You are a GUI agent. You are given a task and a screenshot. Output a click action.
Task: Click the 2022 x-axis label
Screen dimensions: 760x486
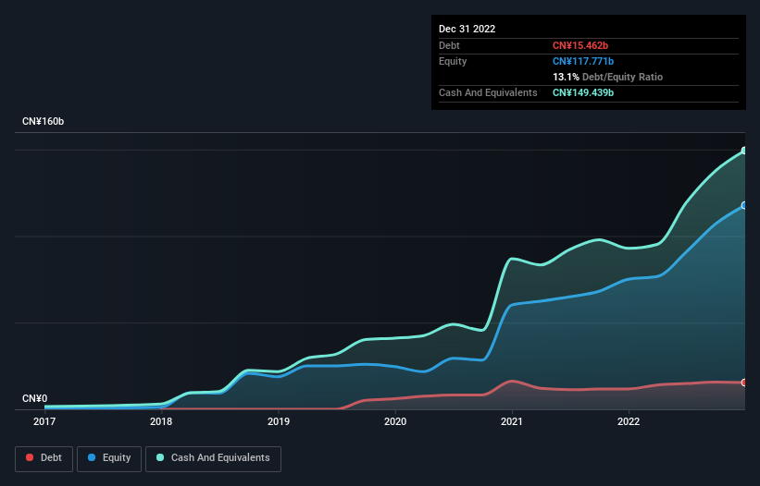629,421
